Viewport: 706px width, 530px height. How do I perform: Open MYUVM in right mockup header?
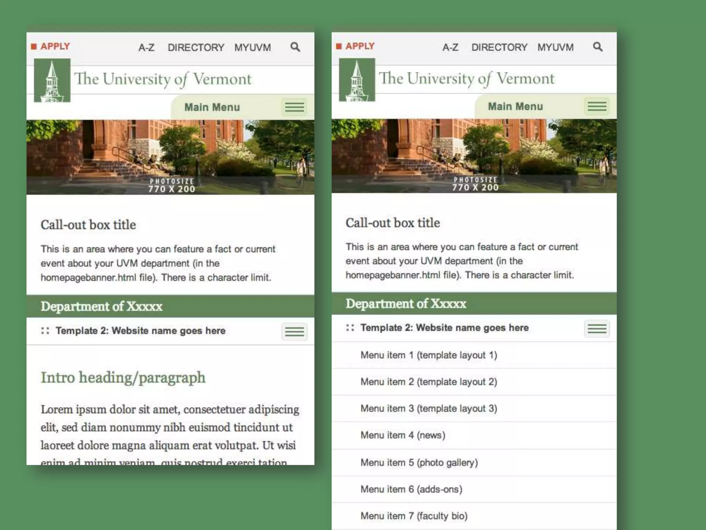[555, 47]
